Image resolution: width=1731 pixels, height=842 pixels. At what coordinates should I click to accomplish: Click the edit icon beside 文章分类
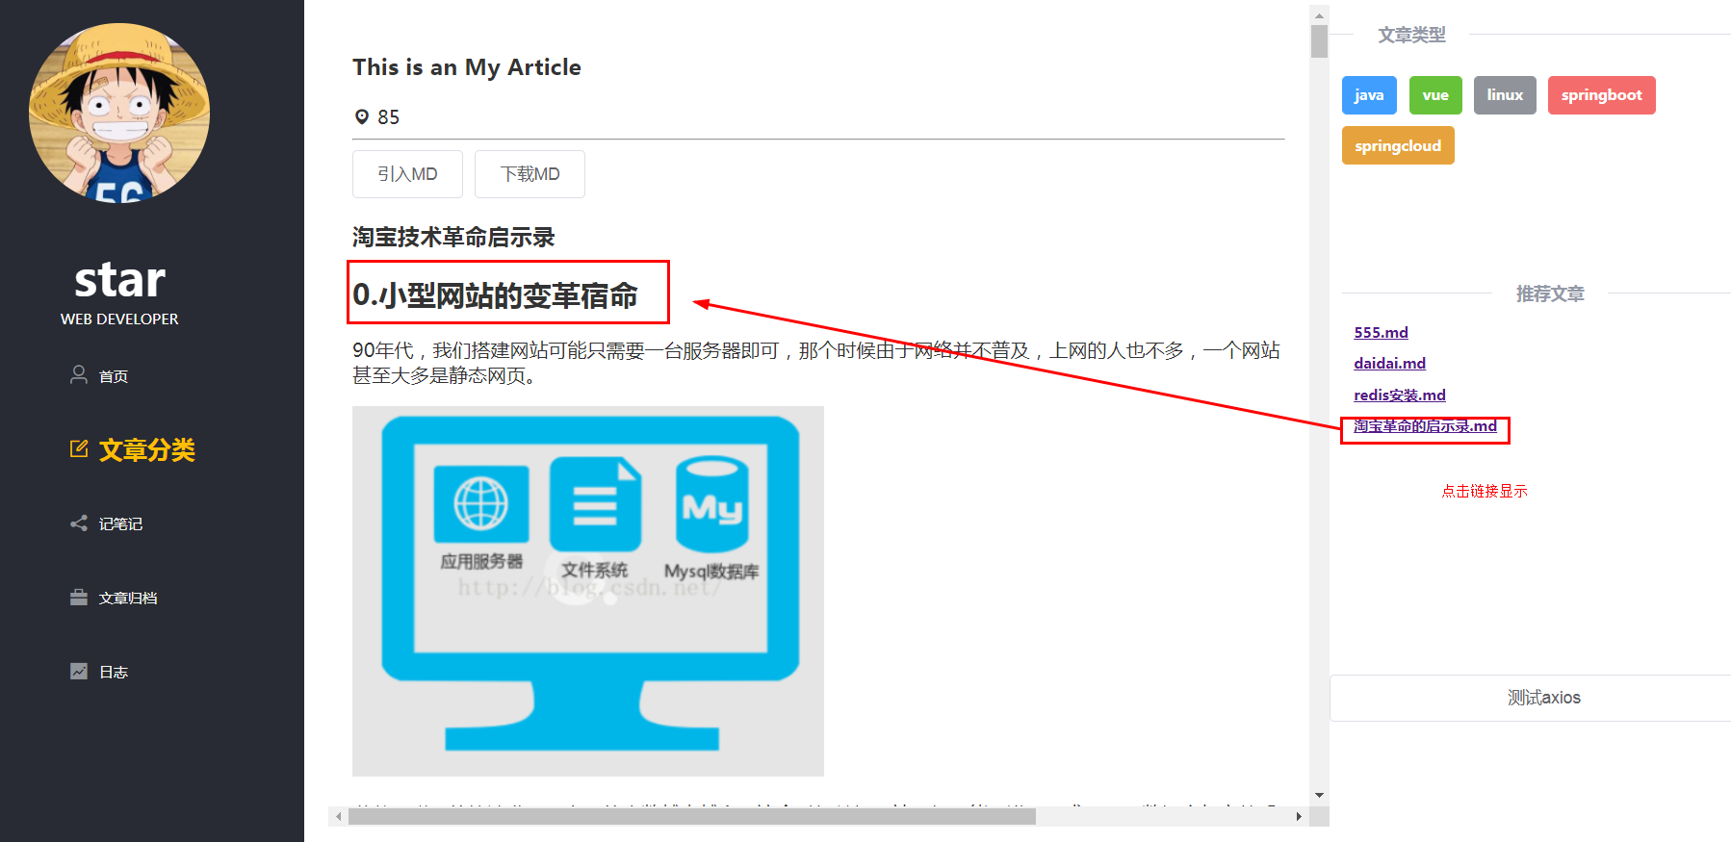pyautogui.click(x=79, y=448)
